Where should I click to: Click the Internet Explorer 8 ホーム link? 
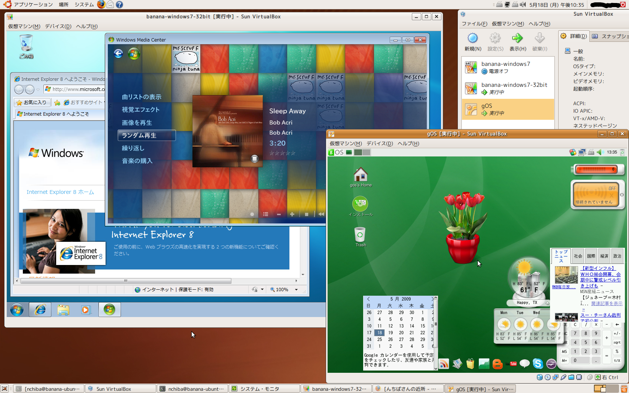[60, 192]
